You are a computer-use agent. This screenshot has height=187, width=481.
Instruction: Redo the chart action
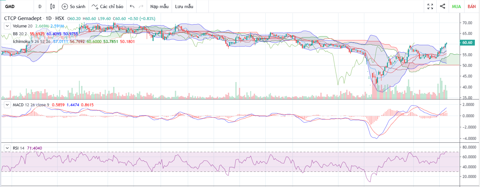(x=141, y=6)
